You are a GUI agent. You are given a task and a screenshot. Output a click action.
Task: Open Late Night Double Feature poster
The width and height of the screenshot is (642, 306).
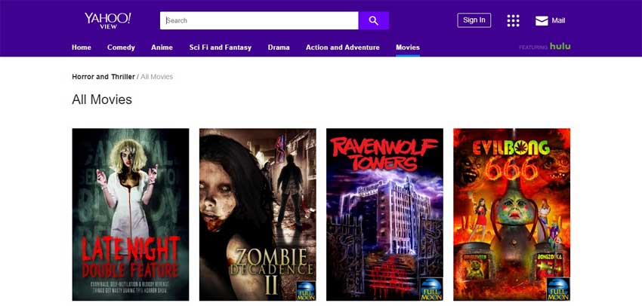coord(131,215)
